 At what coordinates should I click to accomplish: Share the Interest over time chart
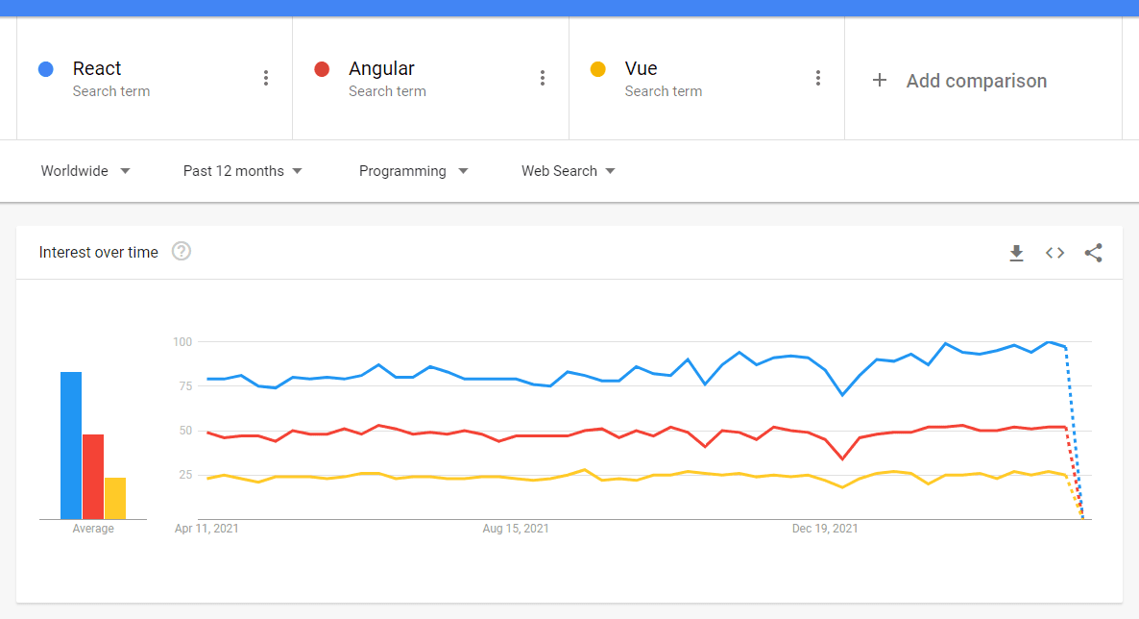click(1093, 253)
